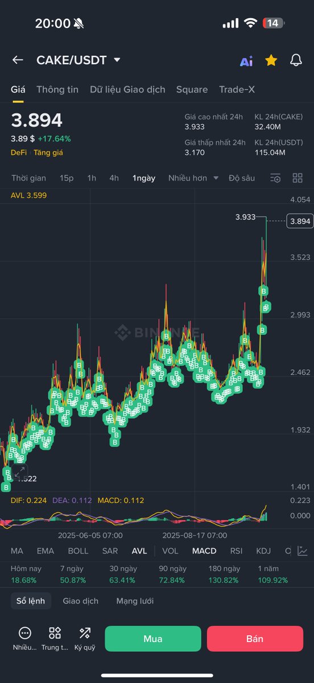
Task: Tap the fullscreen expand chart icon
Action: [x=19, y=472]
